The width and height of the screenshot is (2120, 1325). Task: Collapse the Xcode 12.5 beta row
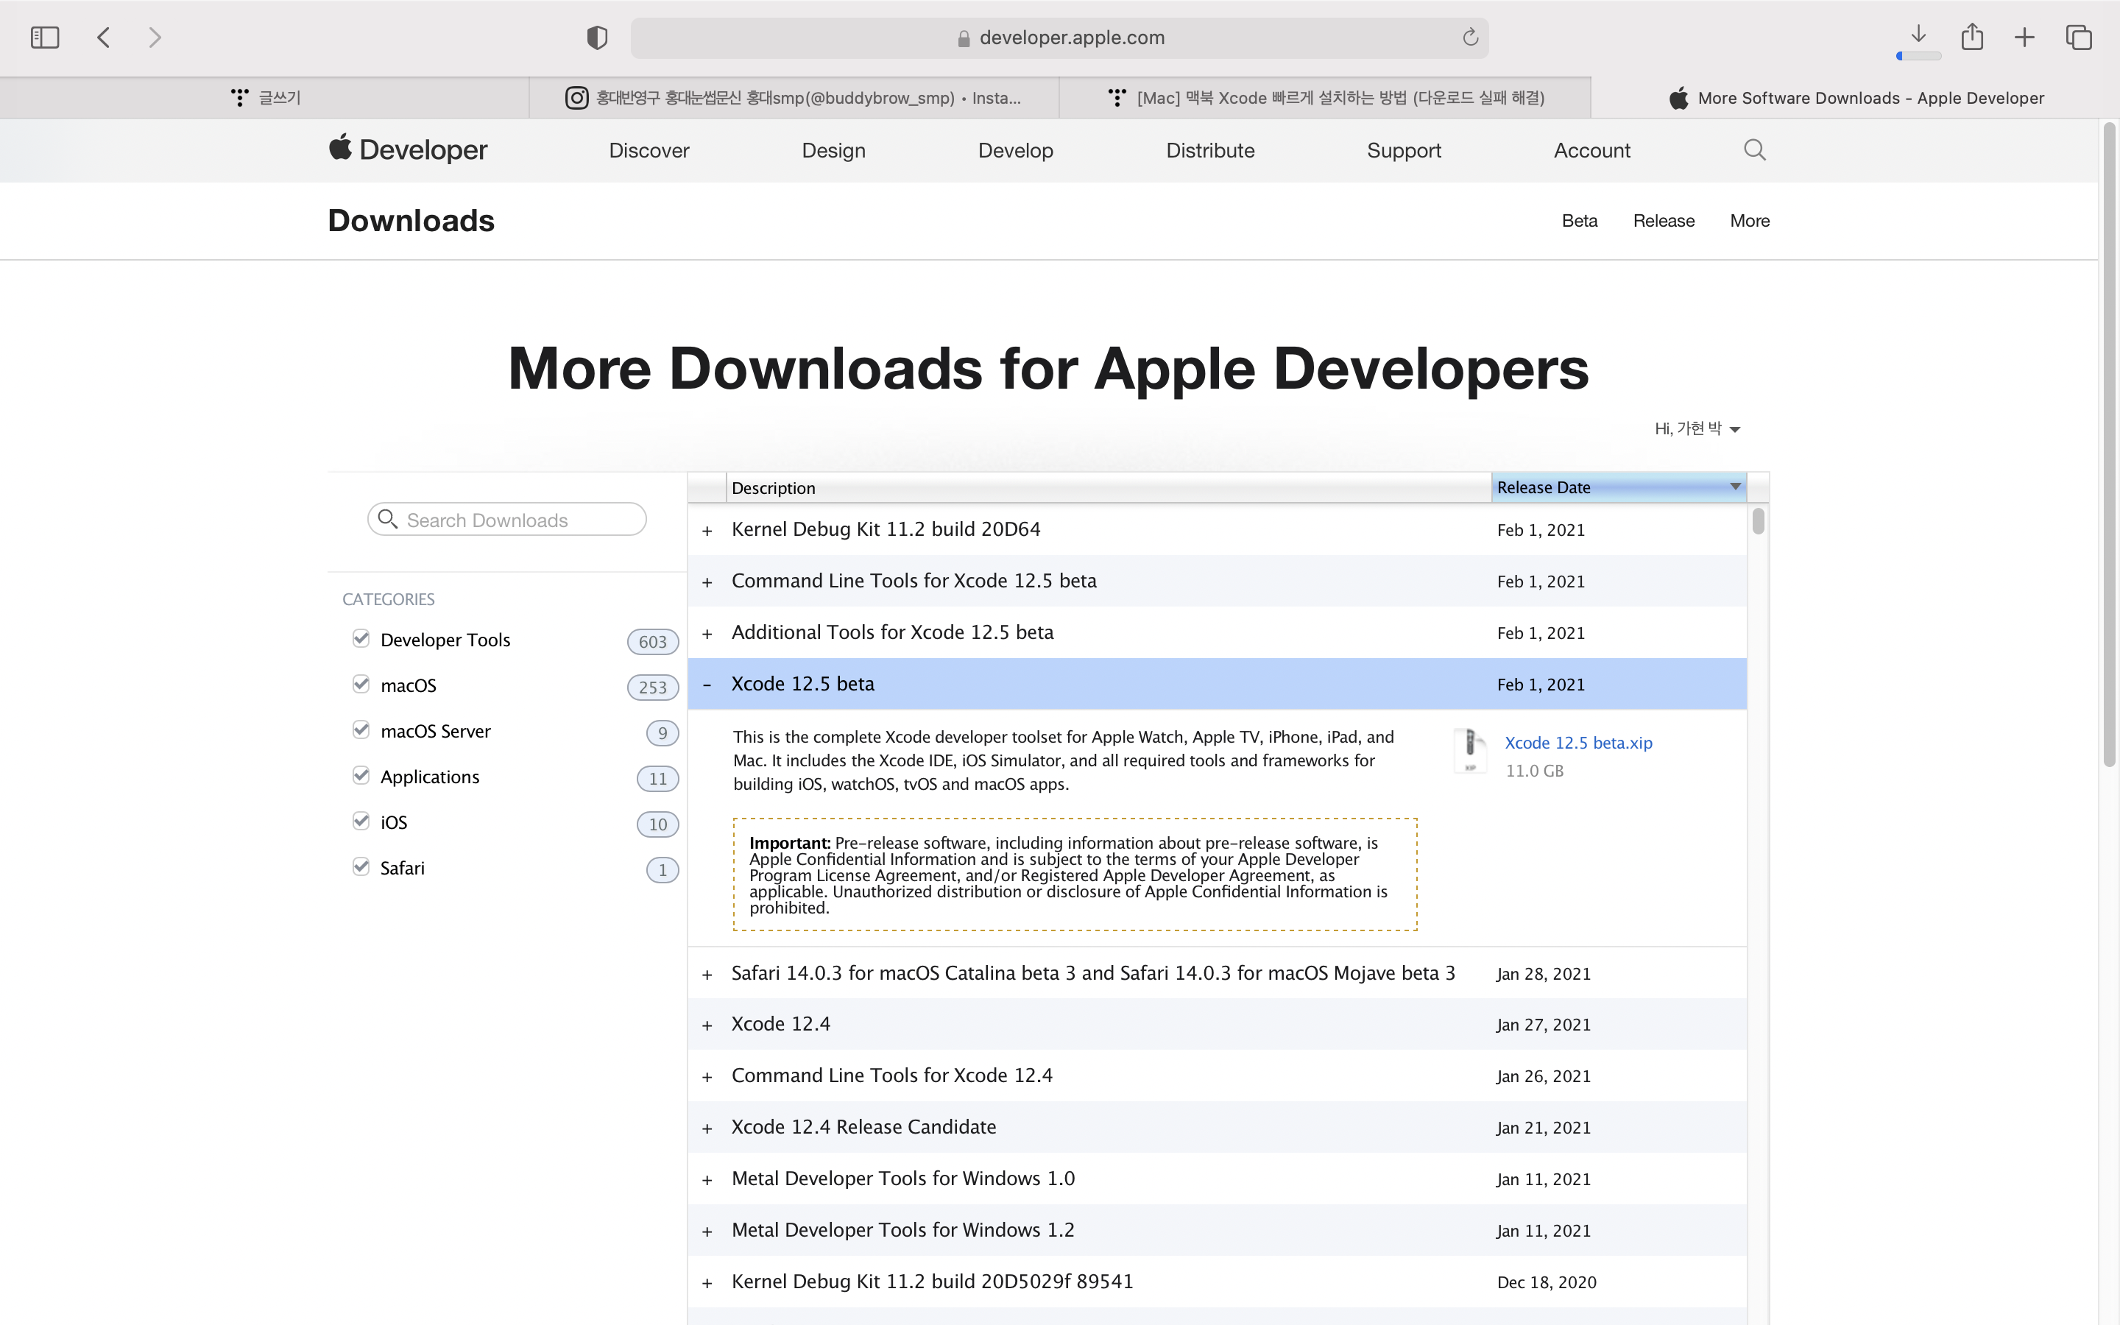[707, 685]
